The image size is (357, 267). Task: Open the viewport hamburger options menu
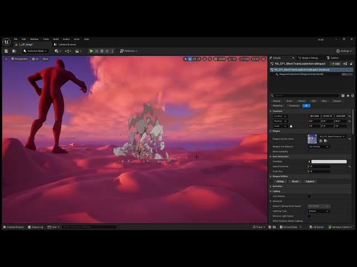click(x=6, y=59)
